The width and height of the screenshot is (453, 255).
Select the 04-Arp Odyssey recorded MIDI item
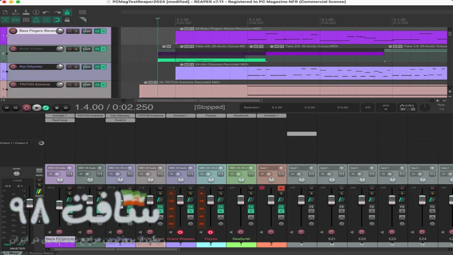311,73
